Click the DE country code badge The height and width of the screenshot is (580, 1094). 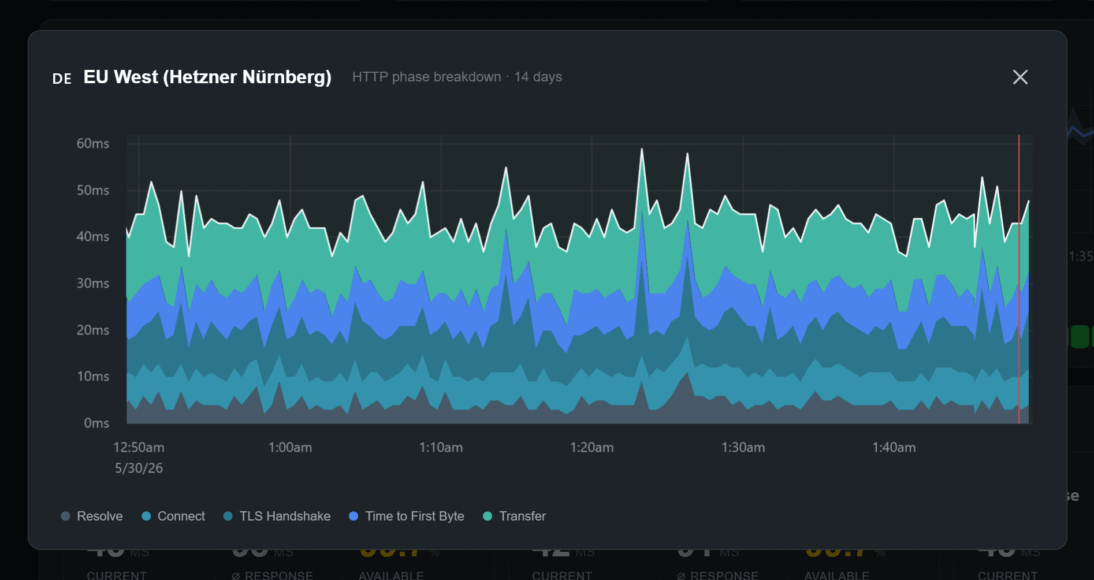(62, 79)
